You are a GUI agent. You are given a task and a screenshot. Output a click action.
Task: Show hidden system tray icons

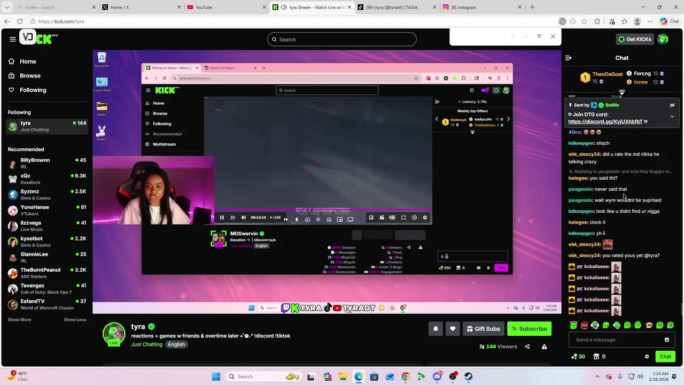coord(597,376)
